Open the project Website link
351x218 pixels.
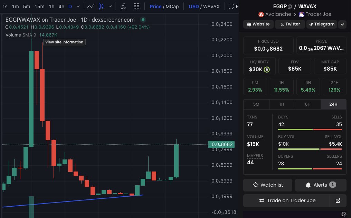pyautogui.click(x=258, y=24)
